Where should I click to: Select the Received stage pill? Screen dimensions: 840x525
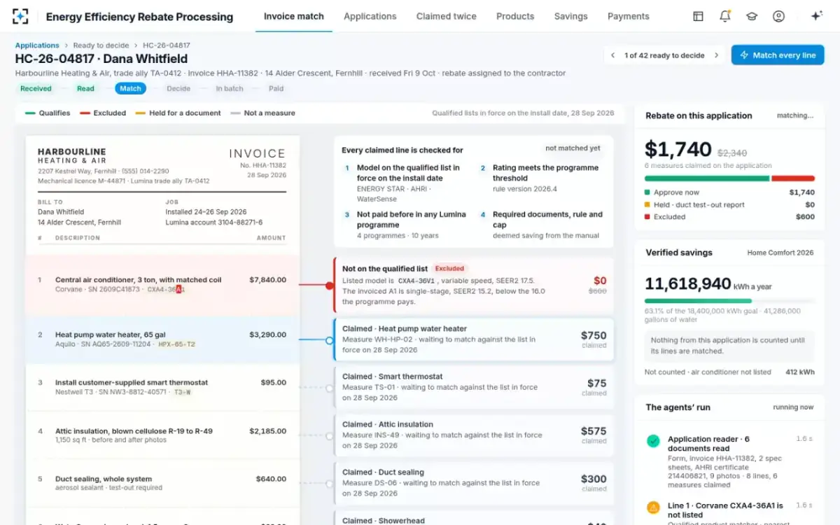(x=36, y=89)
